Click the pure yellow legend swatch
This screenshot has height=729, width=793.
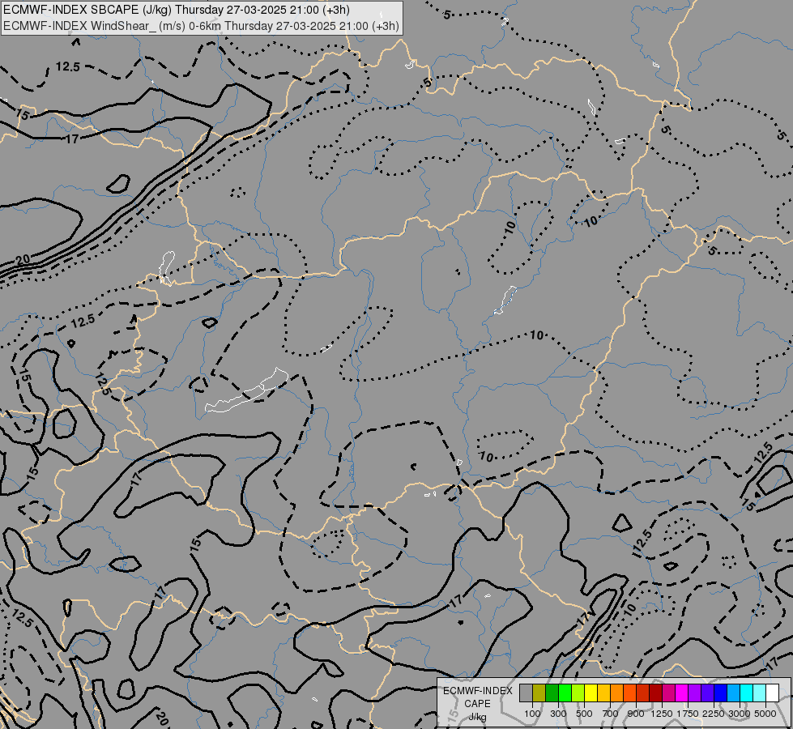click(590, 693)
